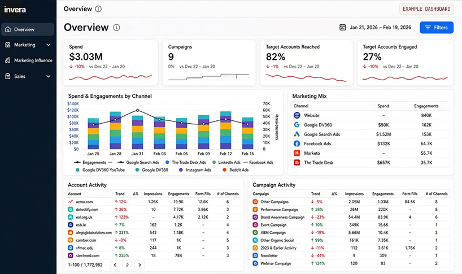
Task: Open the 2023 & Earlier Activity campaign
Action: point(278,248)
